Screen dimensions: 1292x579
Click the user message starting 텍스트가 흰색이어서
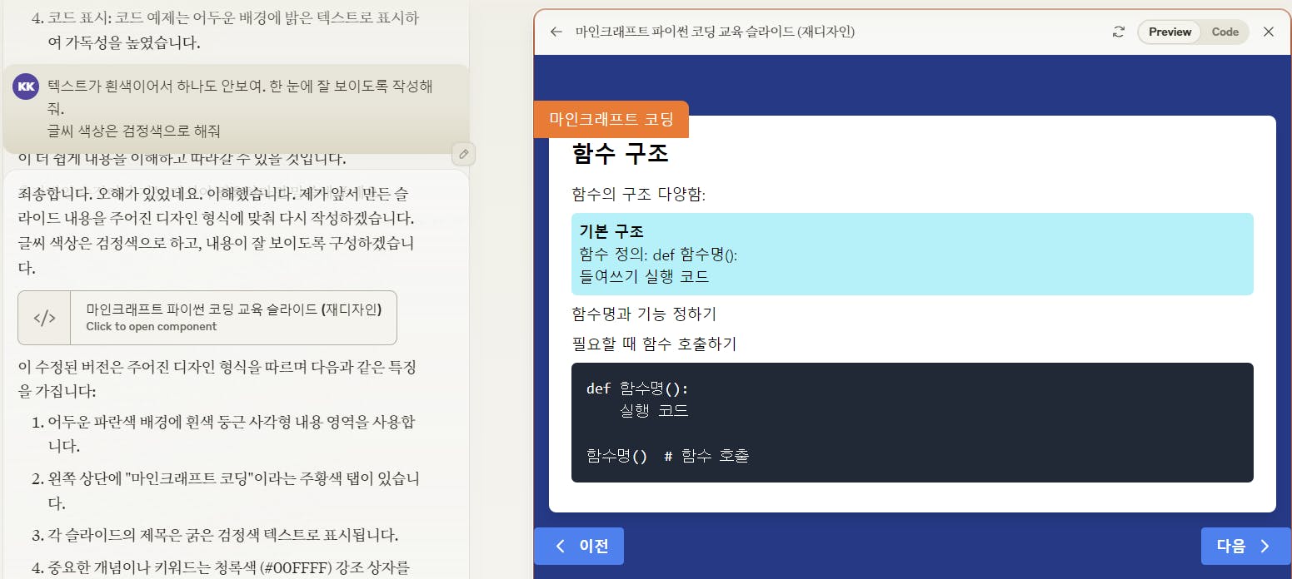coord(240,108)
